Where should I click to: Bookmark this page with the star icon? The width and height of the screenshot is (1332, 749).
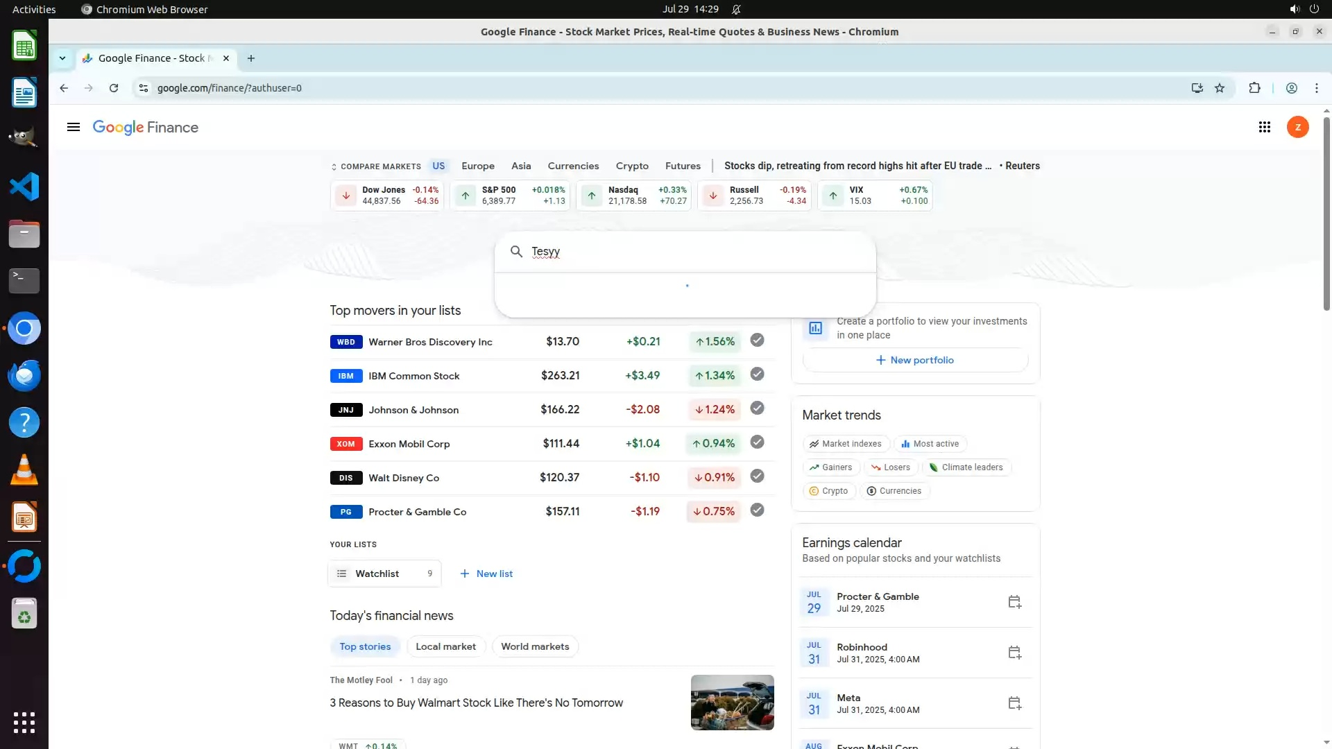(1220, 88)
